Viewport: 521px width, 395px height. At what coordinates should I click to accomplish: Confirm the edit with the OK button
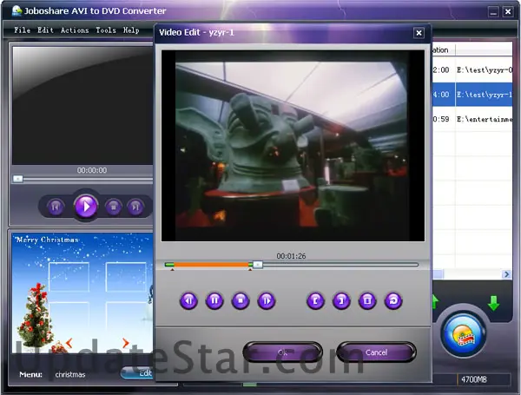click(x=282, y=352)
